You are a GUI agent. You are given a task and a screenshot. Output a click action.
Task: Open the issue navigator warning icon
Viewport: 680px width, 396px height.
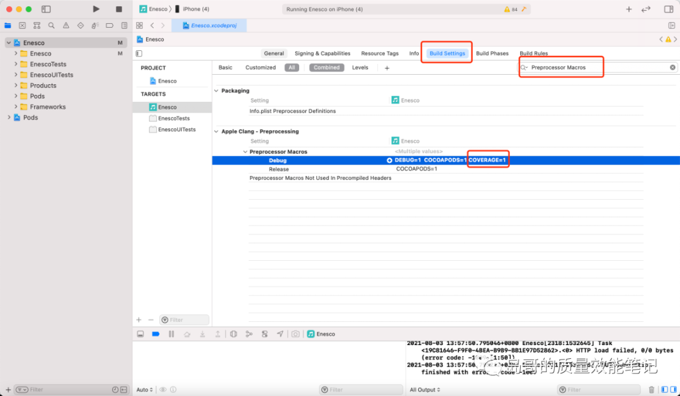[66, 26]
